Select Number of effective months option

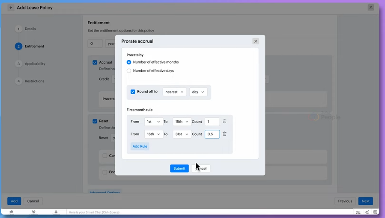coord(129,62)
